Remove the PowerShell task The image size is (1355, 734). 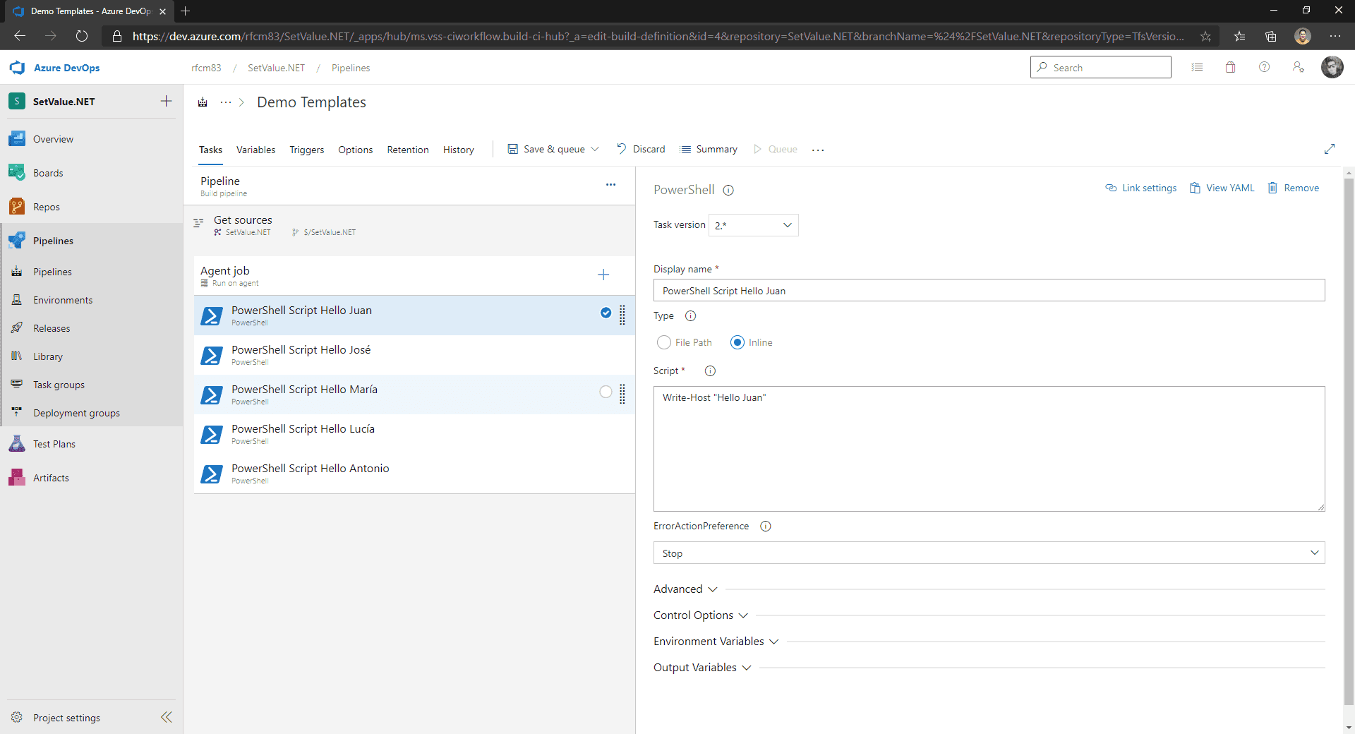click(1294, 188)
